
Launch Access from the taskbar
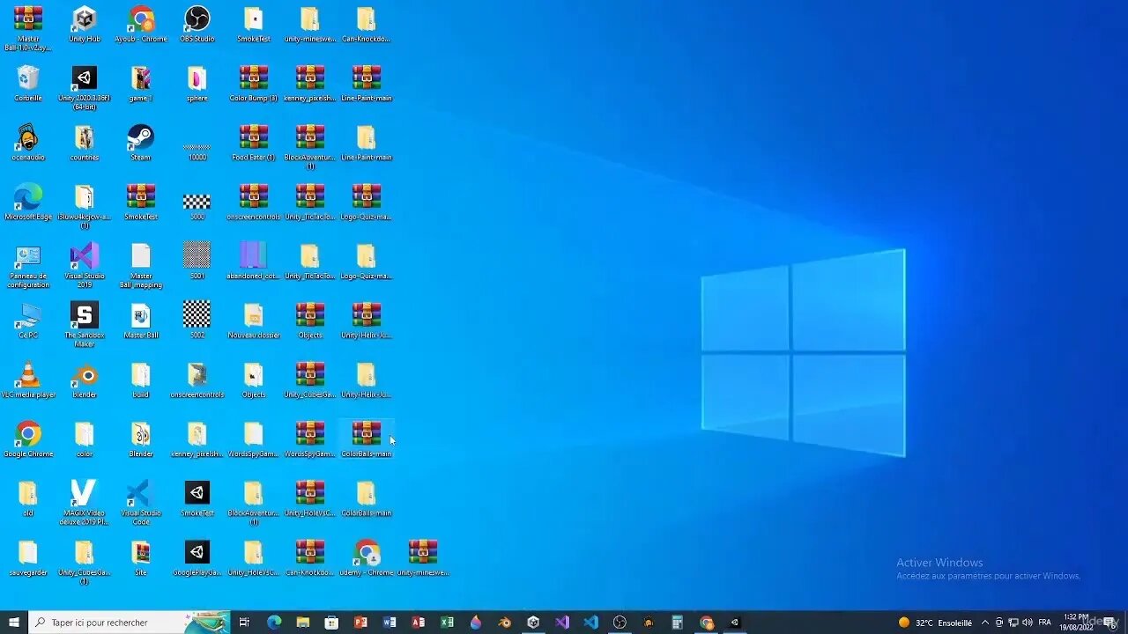tap(419, 623)
